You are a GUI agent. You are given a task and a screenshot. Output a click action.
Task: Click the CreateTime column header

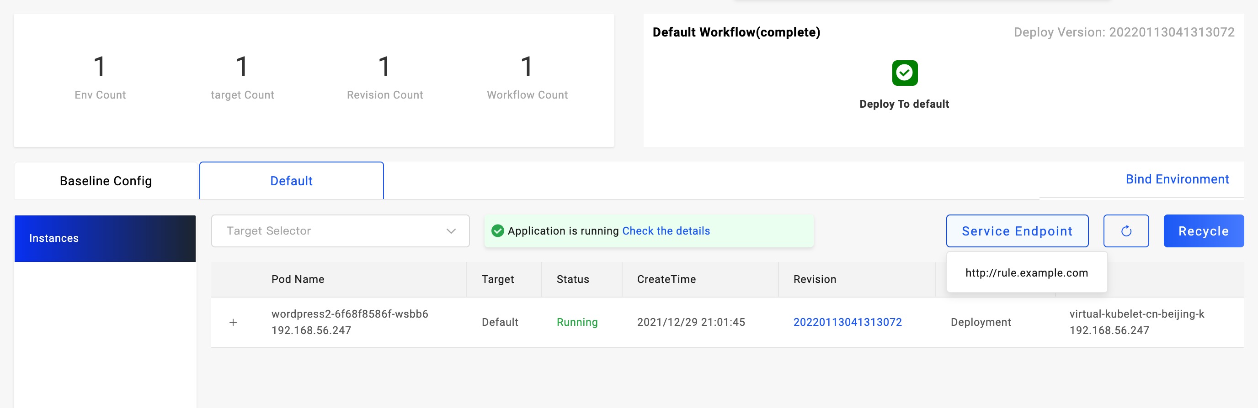point(666,279)
